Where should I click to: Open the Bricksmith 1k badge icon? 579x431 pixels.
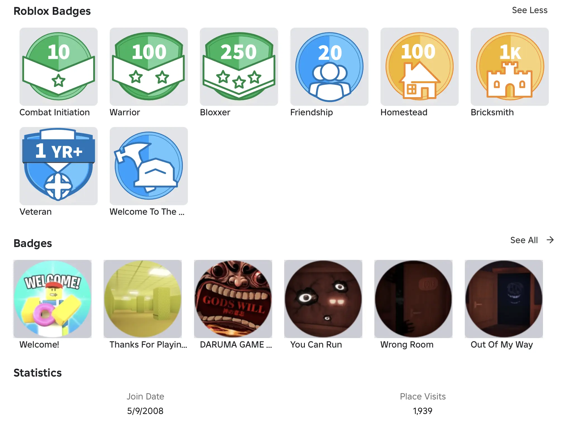(510, 66)
